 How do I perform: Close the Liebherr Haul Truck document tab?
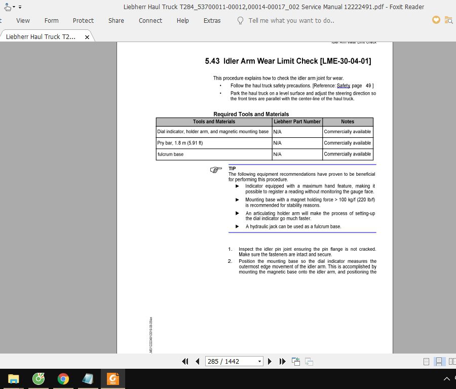pos(87,37)
